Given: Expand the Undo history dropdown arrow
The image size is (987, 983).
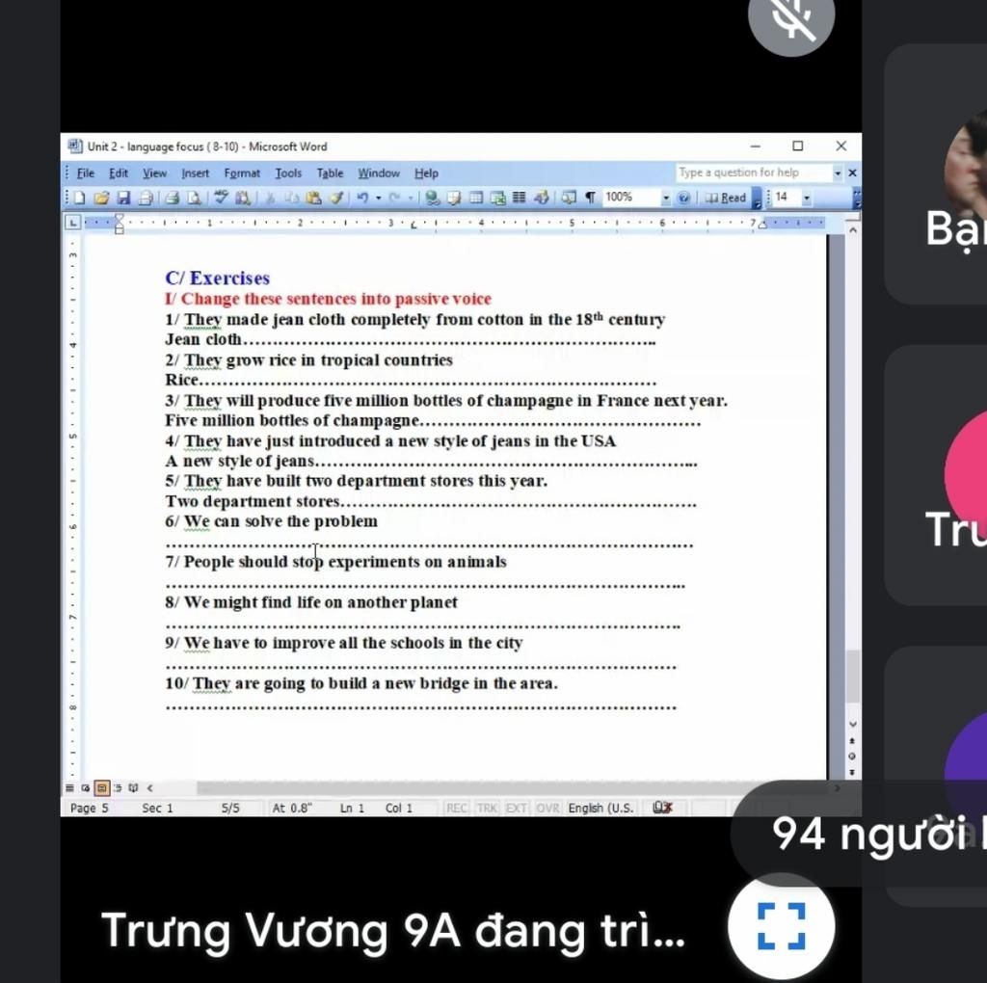Looking at the screenshot, I should pos(378,198).
